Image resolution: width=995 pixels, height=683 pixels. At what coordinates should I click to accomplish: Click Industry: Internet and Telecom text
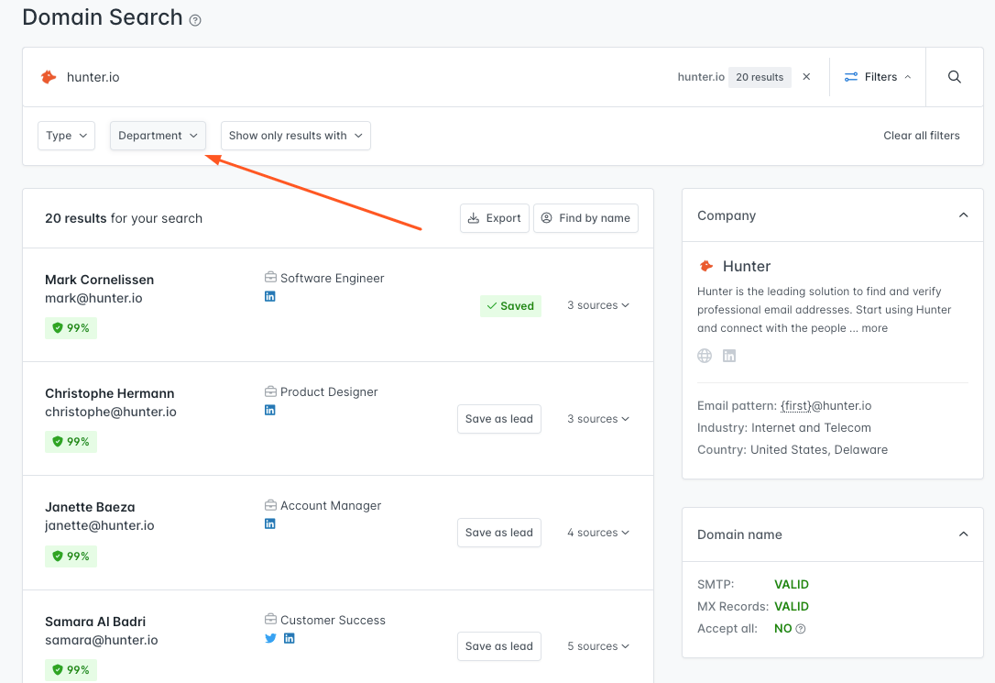point(784,428)
